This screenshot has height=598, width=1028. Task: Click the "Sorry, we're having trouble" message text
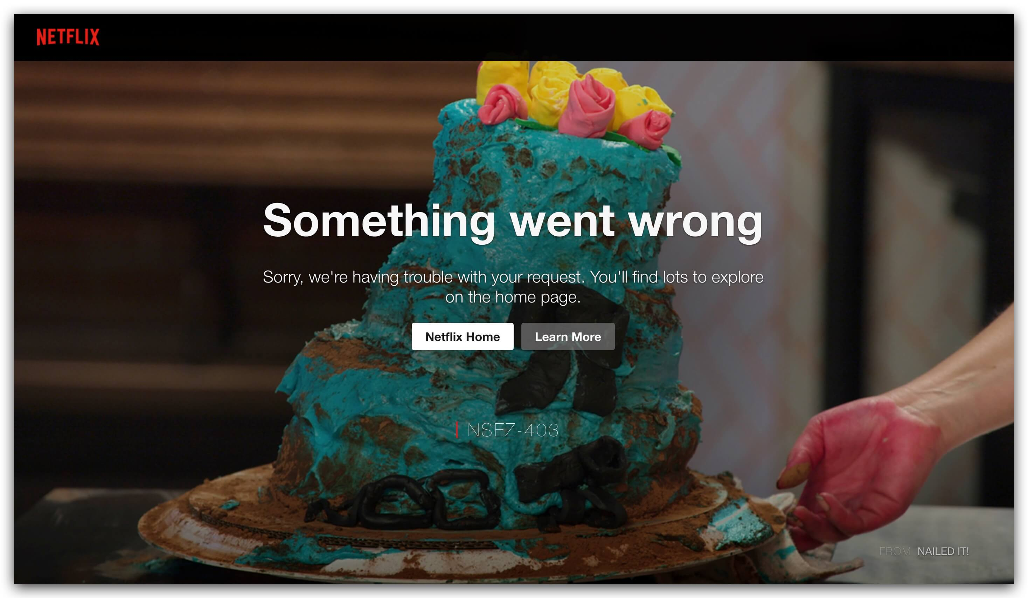tap(513, 287)
